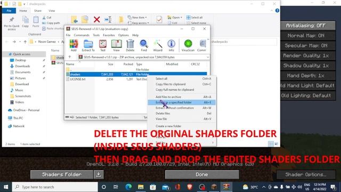Click the Rename icon in Explorer ribbon
This screenshot has width=341, height=192.
tap(108, 20)
